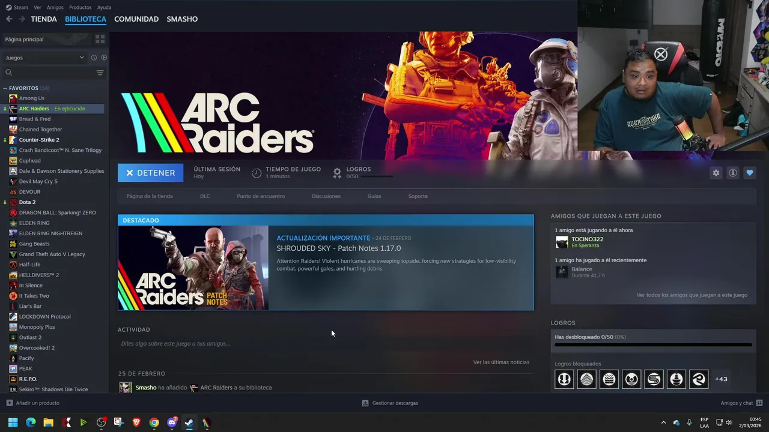The image size is (769, 432).
Task: Go forward with the navigation forward arrow
Action: [x=22, y=19]
